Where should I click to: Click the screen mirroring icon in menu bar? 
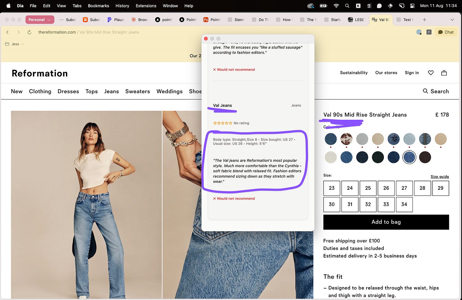coord(401,6)
